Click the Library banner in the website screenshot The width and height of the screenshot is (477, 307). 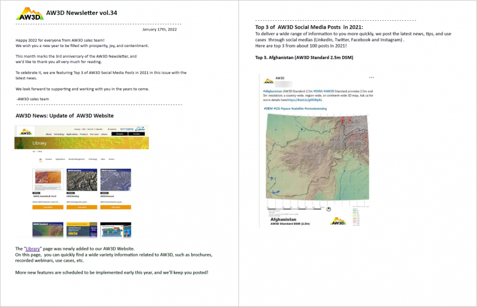pyautogui.click(x=82, y=143)
